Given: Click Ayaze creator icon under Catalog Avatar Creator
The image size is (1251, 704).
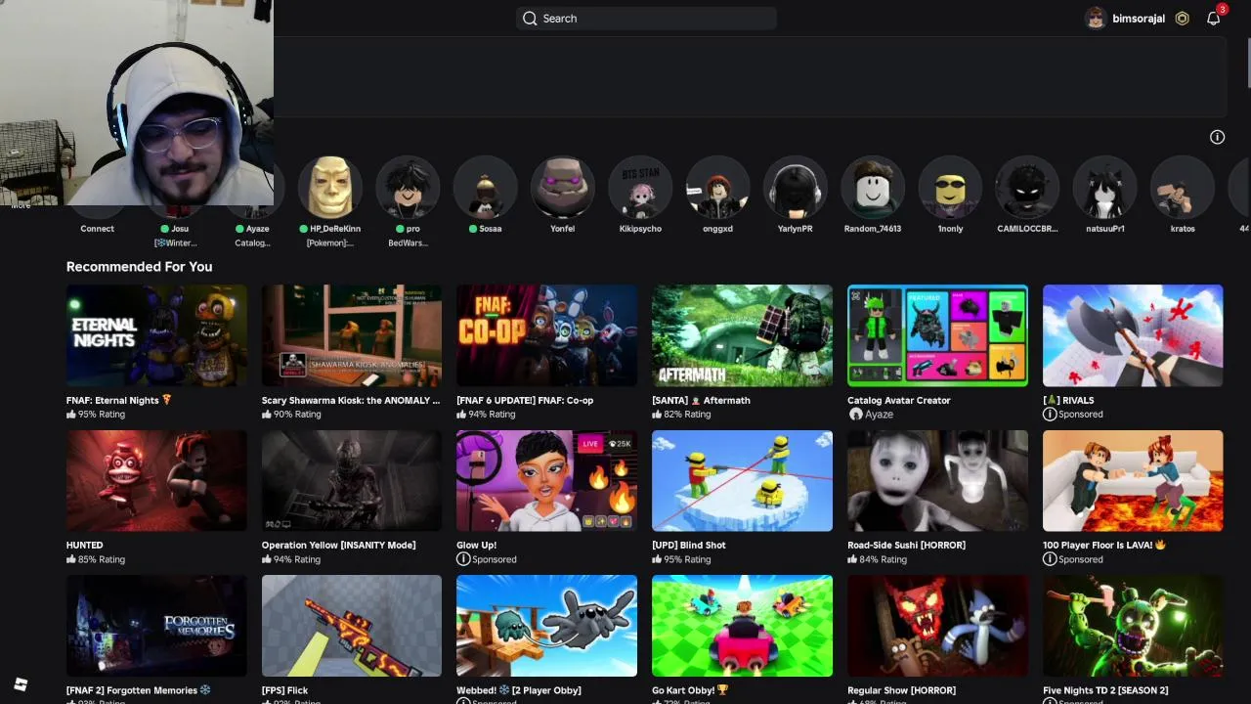Looking at the screenshot, I should coord(855,415).
